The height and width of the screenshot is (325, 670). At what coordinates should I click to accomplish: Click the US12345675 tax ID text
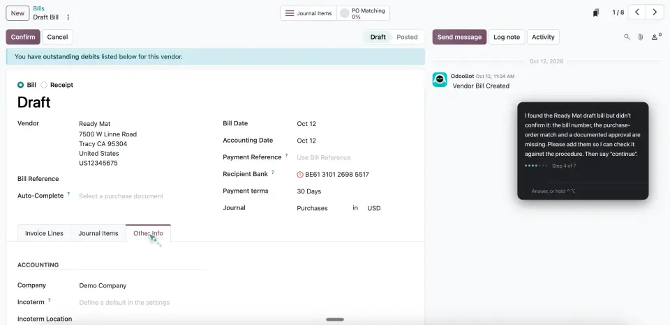[x=98, y=163]
